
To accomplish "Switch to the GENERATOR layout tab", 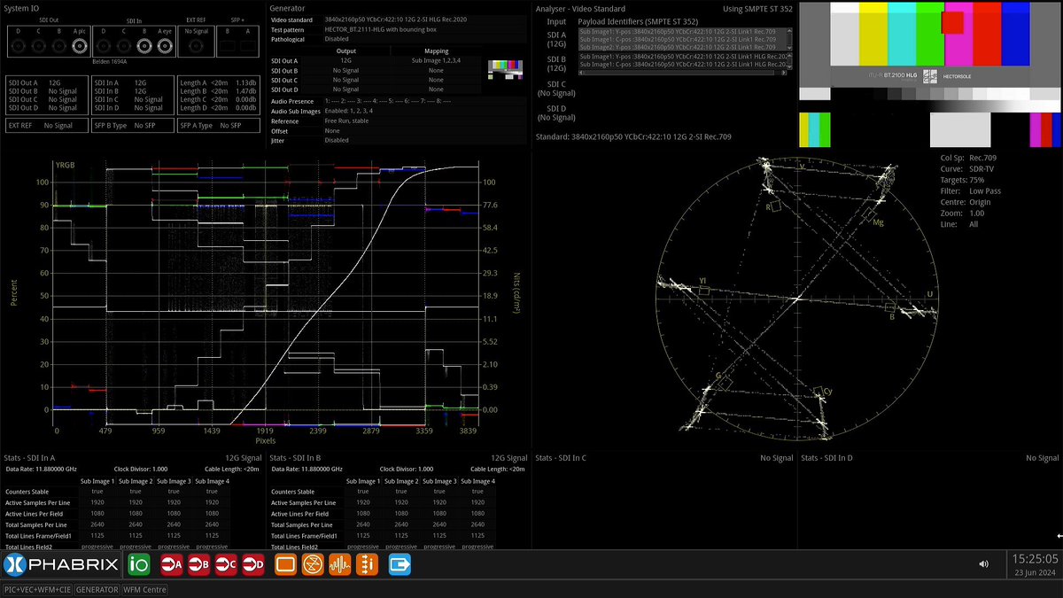I will pyautogui.click(x=97, y=589).
